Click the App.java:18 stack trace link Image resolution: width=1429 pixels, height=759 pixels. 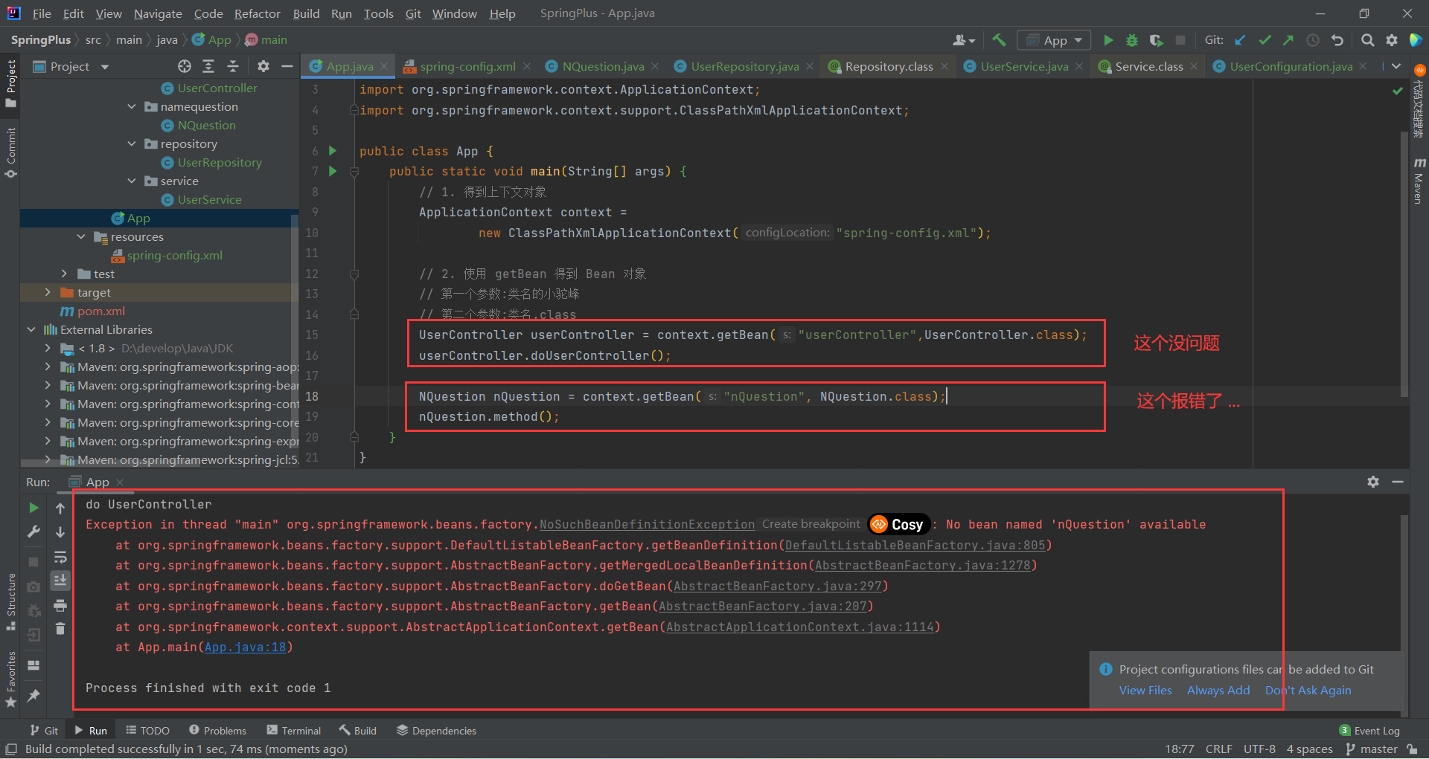245,647
